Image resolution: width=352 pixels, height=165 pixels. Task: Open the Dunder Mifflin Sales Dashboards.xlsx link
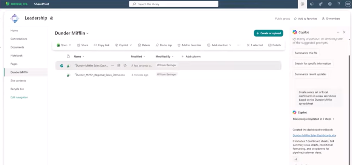(314, 135)
